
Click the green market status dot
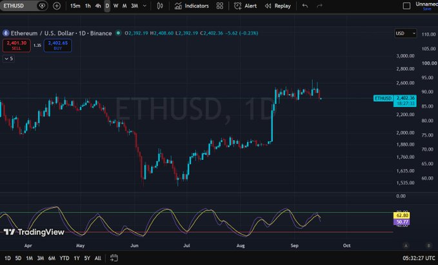[x=119, y=33]
